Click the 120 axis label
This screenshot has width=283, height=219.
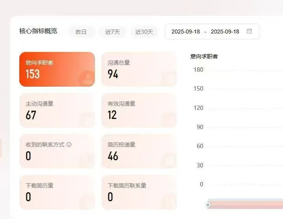coord(198,108)
